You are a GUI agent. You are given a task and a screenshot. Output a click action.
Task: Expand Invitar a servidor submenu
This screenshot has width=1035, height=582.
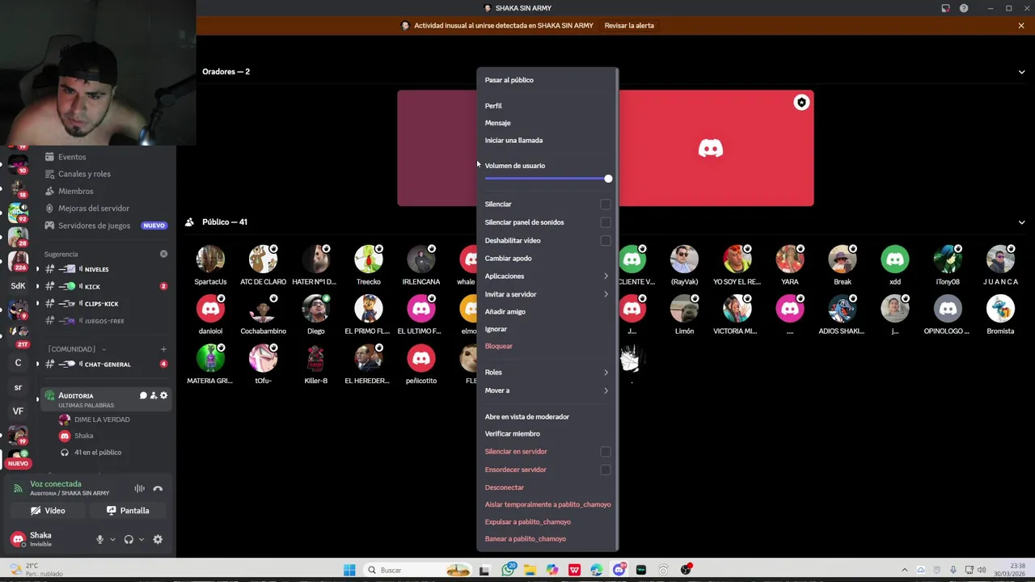pos(547,294)
